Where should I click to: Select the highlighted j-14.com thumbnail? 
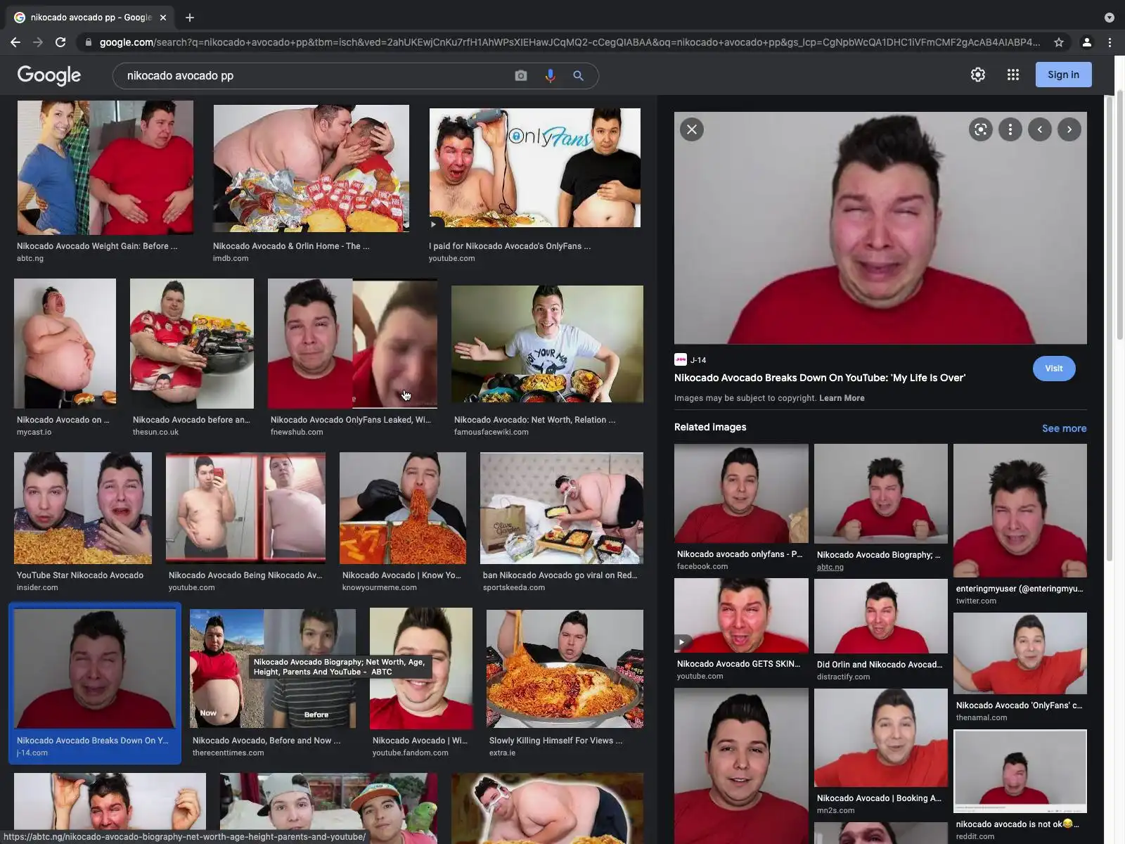coord(95,668)
